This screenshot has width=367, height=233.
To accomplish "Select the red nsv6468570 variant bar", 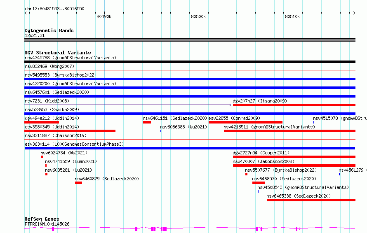I will [259, 183].
